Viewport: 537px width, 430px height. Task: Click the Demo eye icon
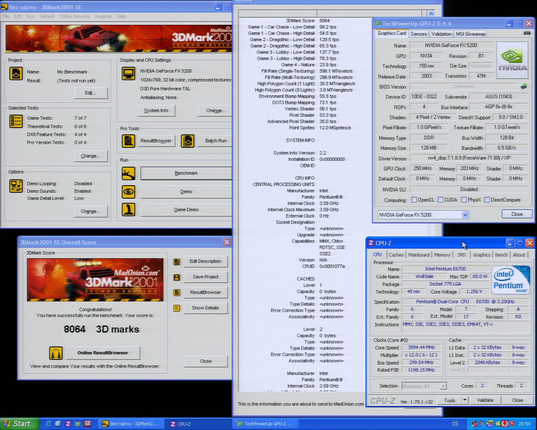128,191
